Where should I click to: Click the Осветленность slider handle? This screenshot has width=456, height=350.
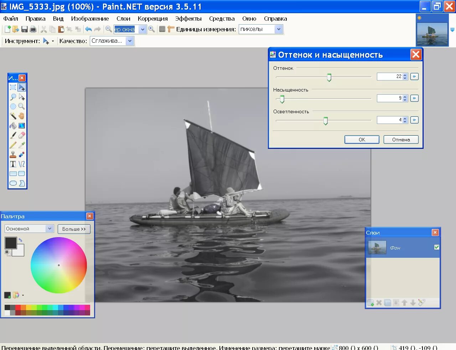point(325,121)
